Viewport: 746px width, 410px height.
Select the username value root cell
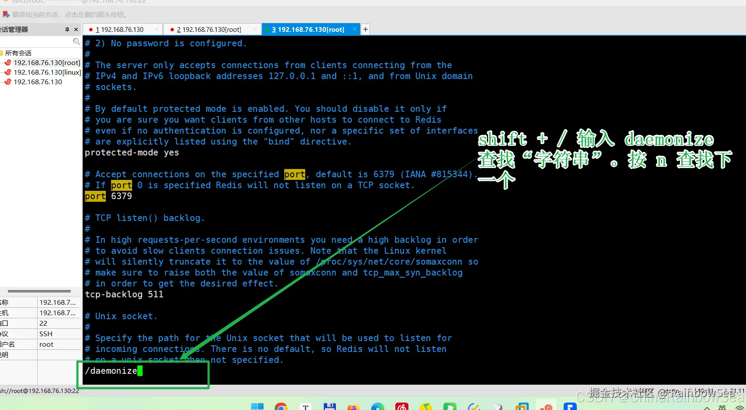(59, 344)
